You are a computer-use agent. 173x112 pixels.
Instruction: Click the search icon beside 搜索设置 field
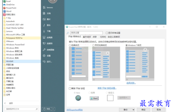point(68,33)
